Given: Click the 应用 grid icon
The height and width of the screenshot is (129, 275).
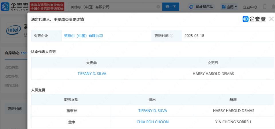Looking at the screenshot, I should click(x=223, y=7).
